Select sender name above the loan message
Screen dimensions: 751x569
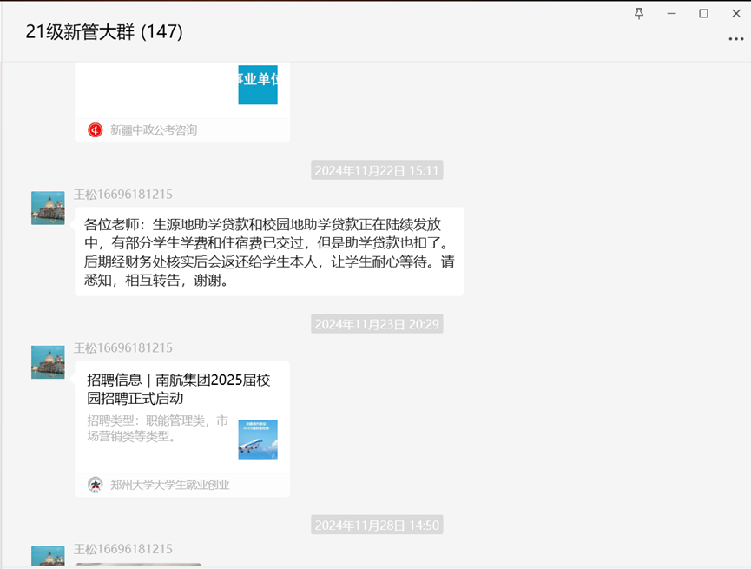pos(122,195)
